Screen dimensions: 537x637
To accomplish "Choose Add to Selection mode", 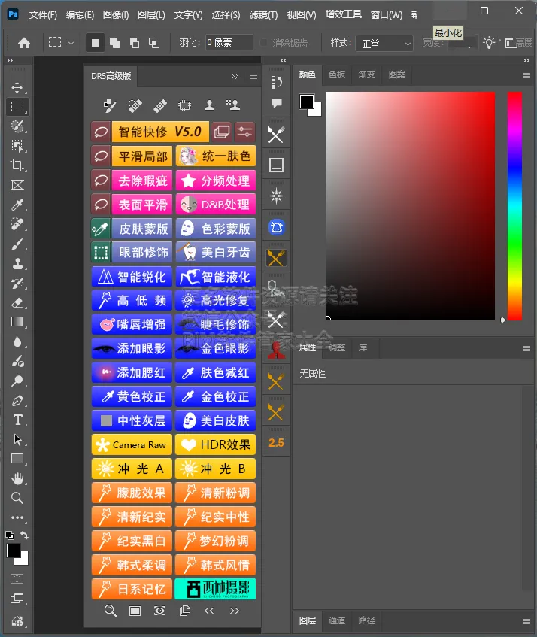I will [115, 43].
